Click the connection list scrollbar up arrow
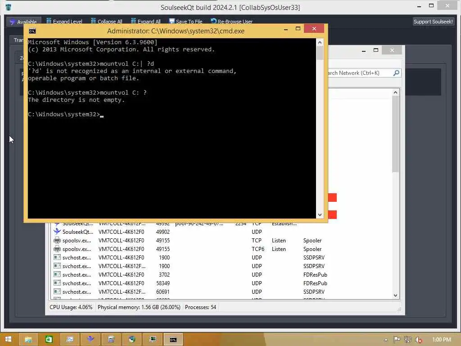Screen dimensions: 461x346 pyautogui.click(x=395, y=93)
